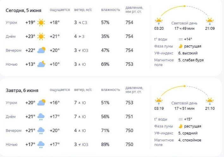This screenshot has height=157, width=224.
Task: Select today's UV index value '6, высокий'
Action: pos(188,53)
